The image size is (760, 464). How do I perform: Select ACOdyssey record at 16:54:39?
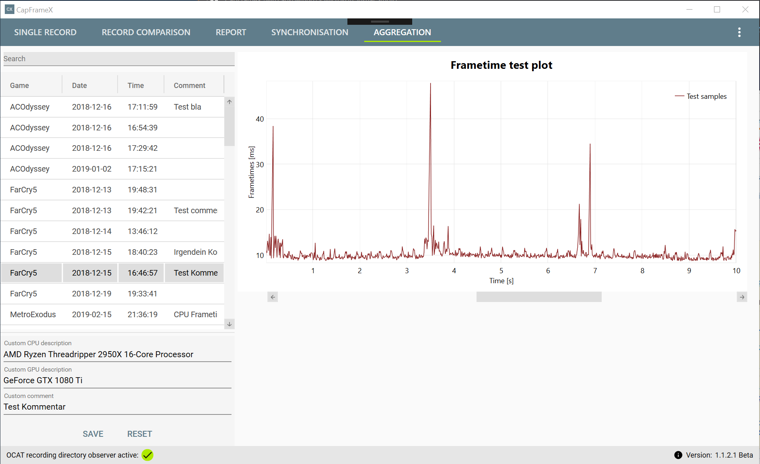[112, 128]
